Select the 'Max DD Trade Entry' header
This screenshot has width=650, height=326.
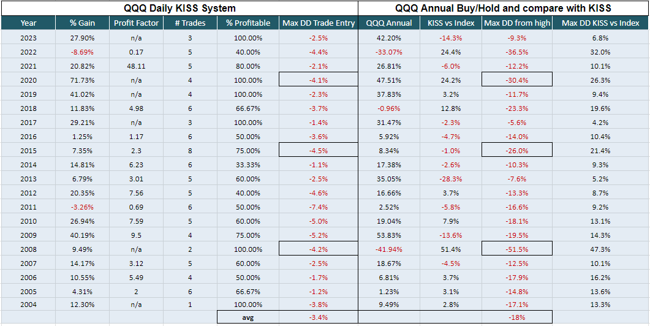coord(319,23)
